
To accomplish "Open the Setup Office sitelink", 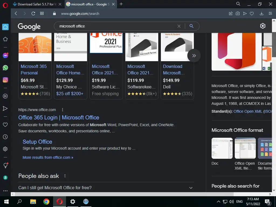I will point(37,142).
